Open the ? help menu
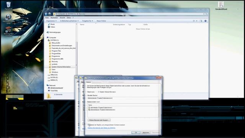 point(73,18)
